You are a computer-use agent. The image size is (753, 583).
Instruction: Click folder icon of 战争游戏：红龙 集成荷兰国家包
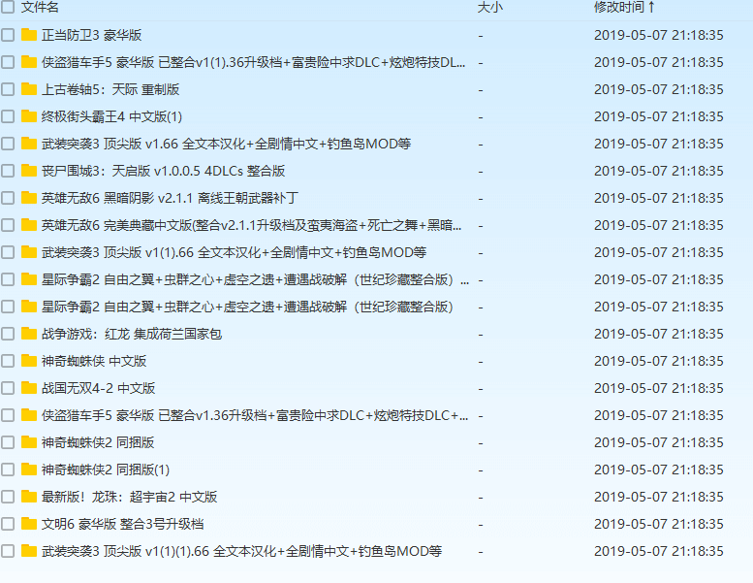29,334
